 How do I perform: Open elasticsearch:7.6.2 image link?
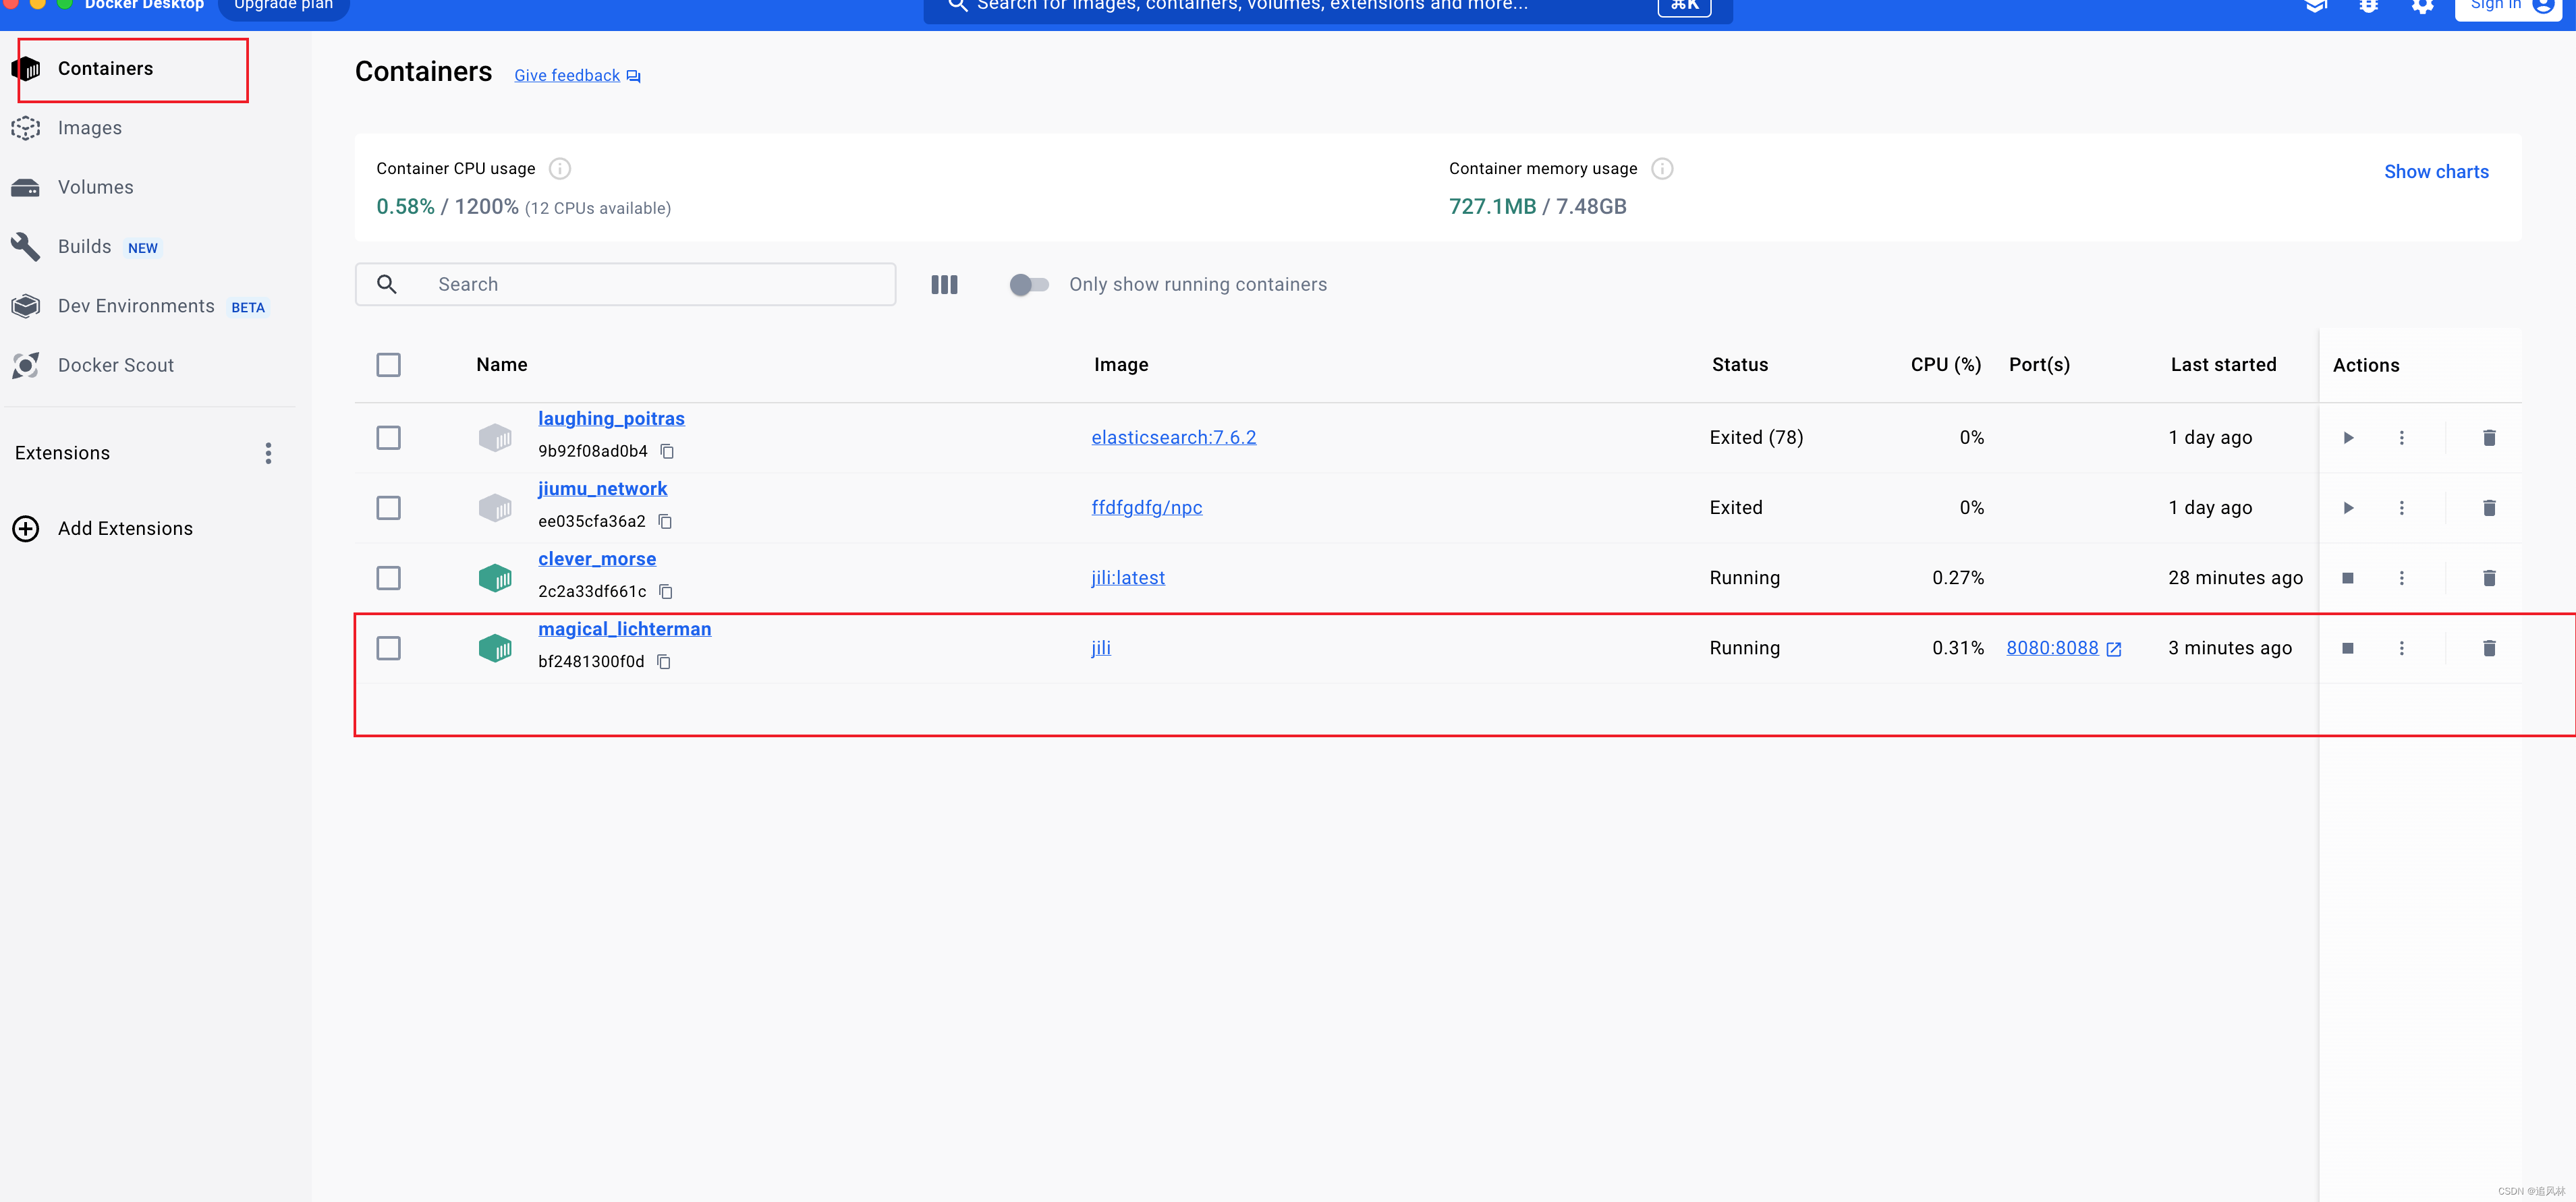coord(1173,438)
